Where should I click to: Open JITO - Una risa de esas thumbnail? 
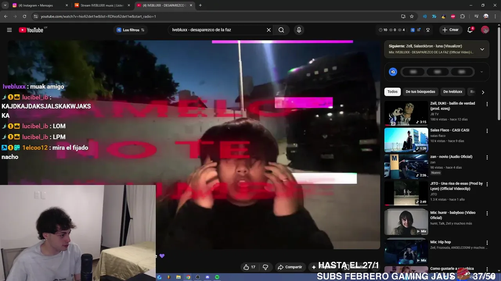(x=406, y=193)
